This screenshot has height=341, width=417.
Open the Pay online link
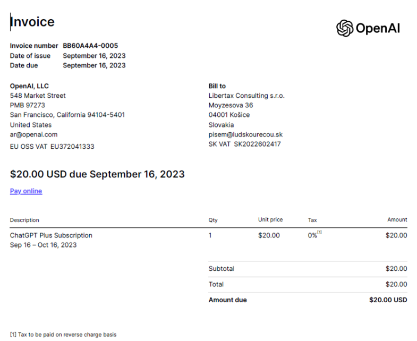pyautogui.click(x=26, y=191)
